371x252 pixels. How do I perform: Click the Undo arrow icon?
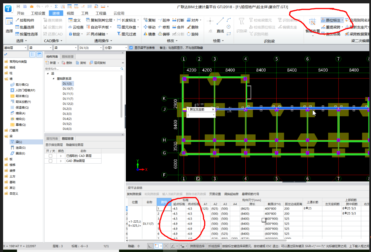(x=38, y=6)
